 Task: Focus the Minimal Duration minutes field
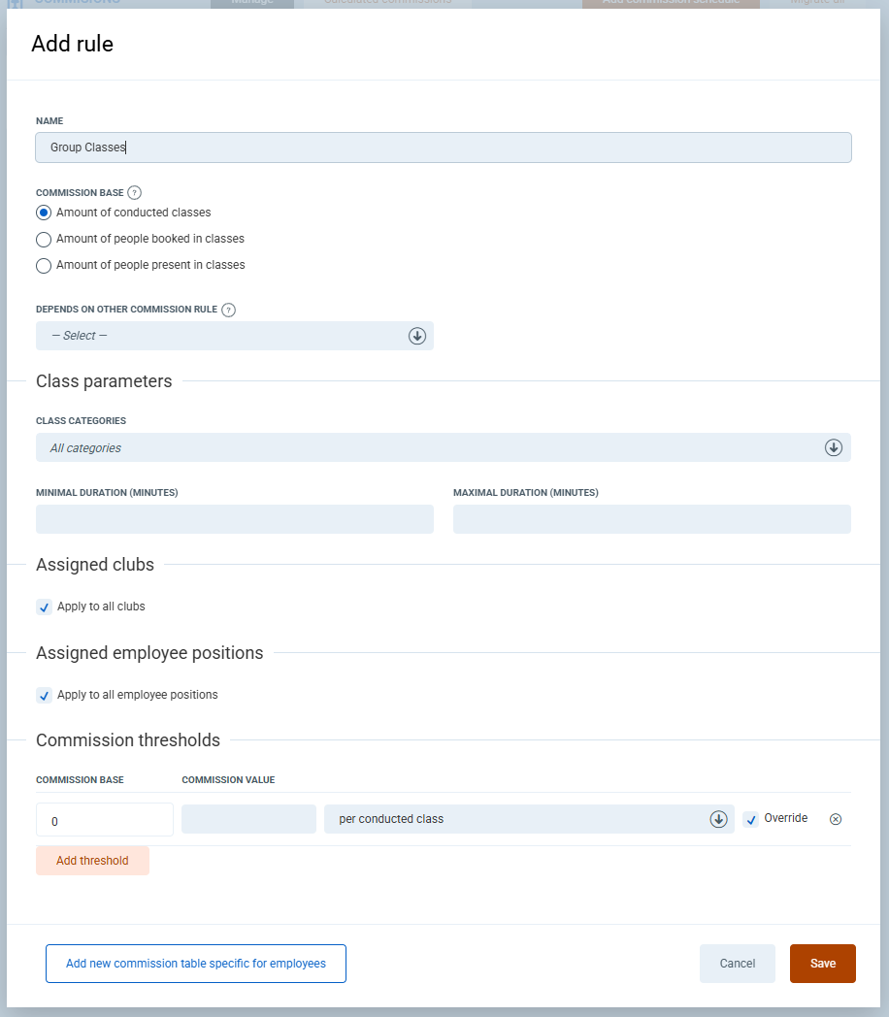point(235,519)
